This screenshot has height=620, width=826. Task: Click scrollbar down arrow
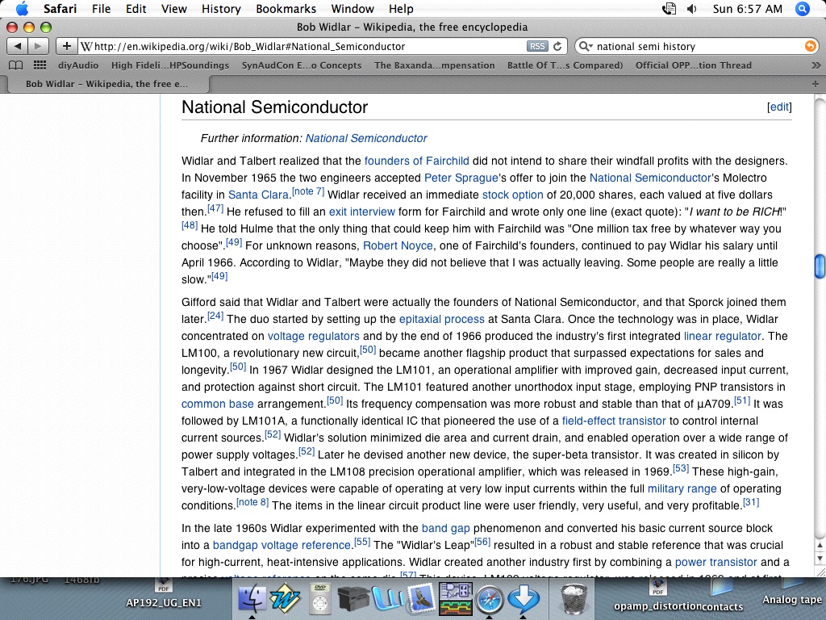(820, 558)
